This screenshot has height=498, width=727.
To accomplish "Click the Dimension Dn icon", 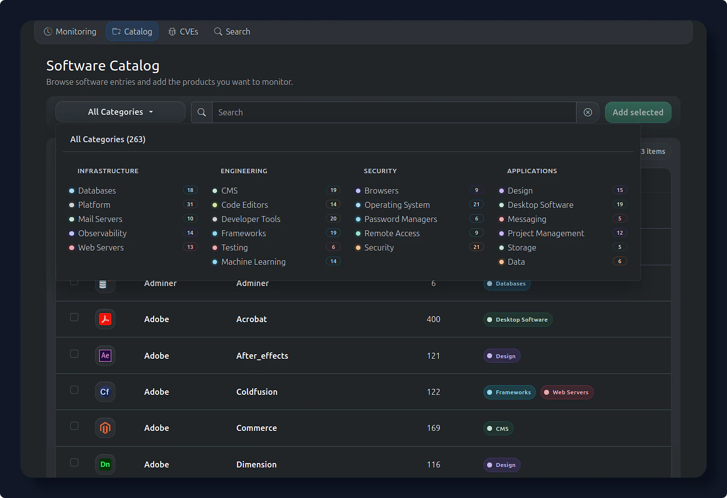I will tap(105, 464).
